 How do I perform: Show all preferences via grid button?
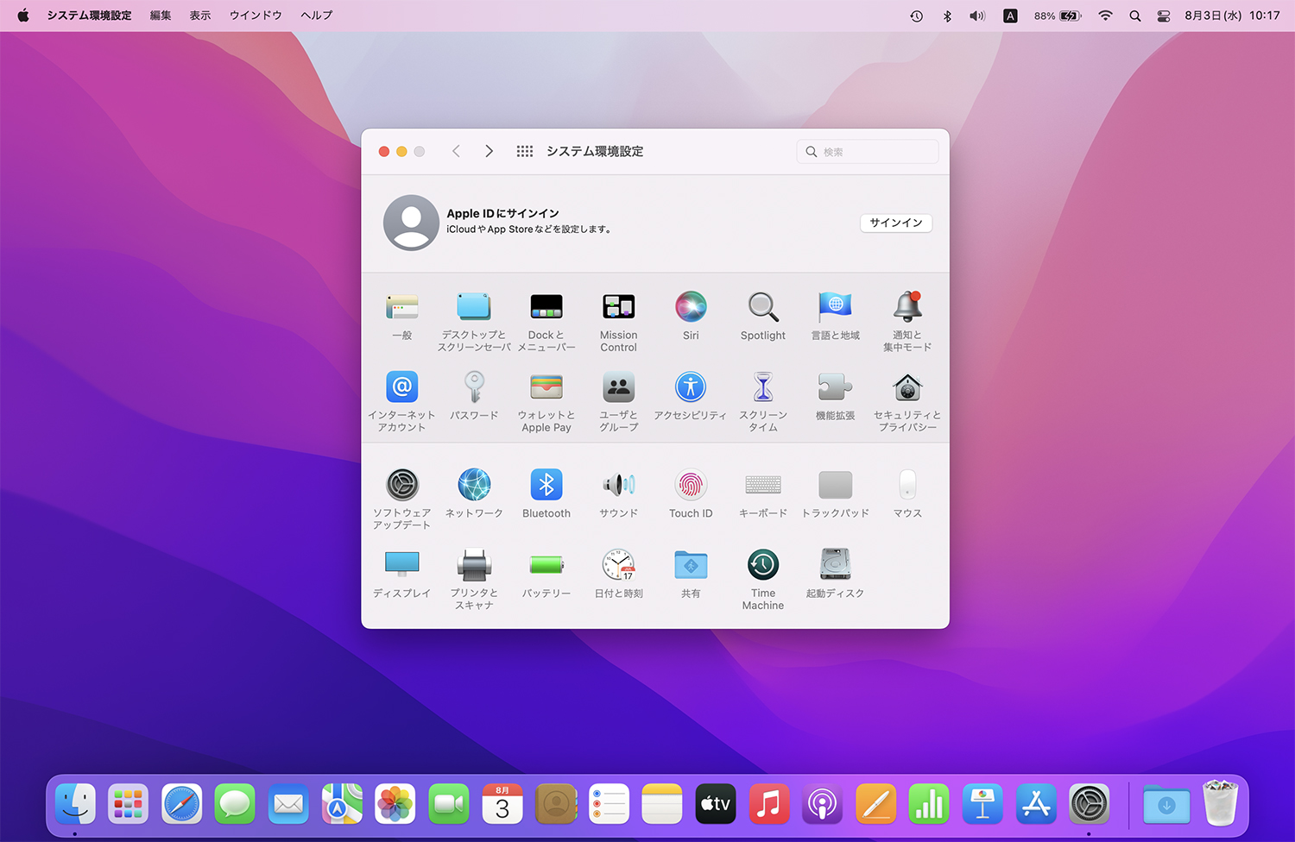tap(525, 151)
